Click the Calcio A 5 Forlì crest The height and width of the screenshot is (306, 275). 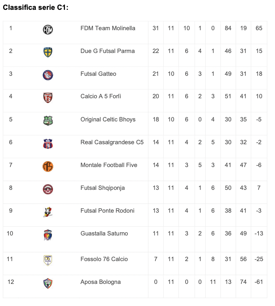pyautogui.click(x=48, y=98)
